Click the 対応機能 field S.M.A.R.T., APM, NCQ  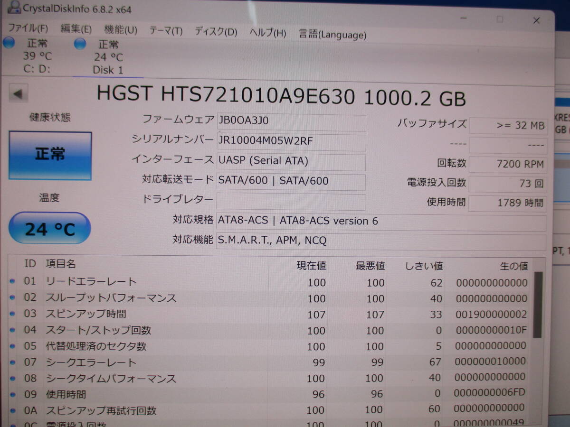point(381,241)
